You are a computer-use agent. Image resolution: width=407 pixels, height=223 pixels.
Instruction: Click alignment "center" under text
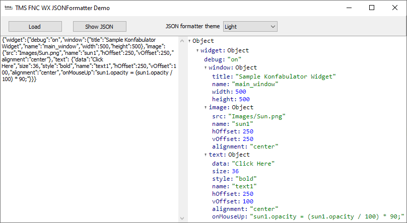264,209
